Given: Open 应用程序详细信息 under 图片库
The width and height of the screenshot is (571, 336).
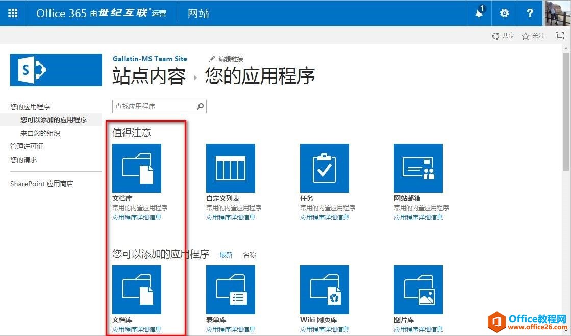Looking at the screenshot, I should pos(418,329).
